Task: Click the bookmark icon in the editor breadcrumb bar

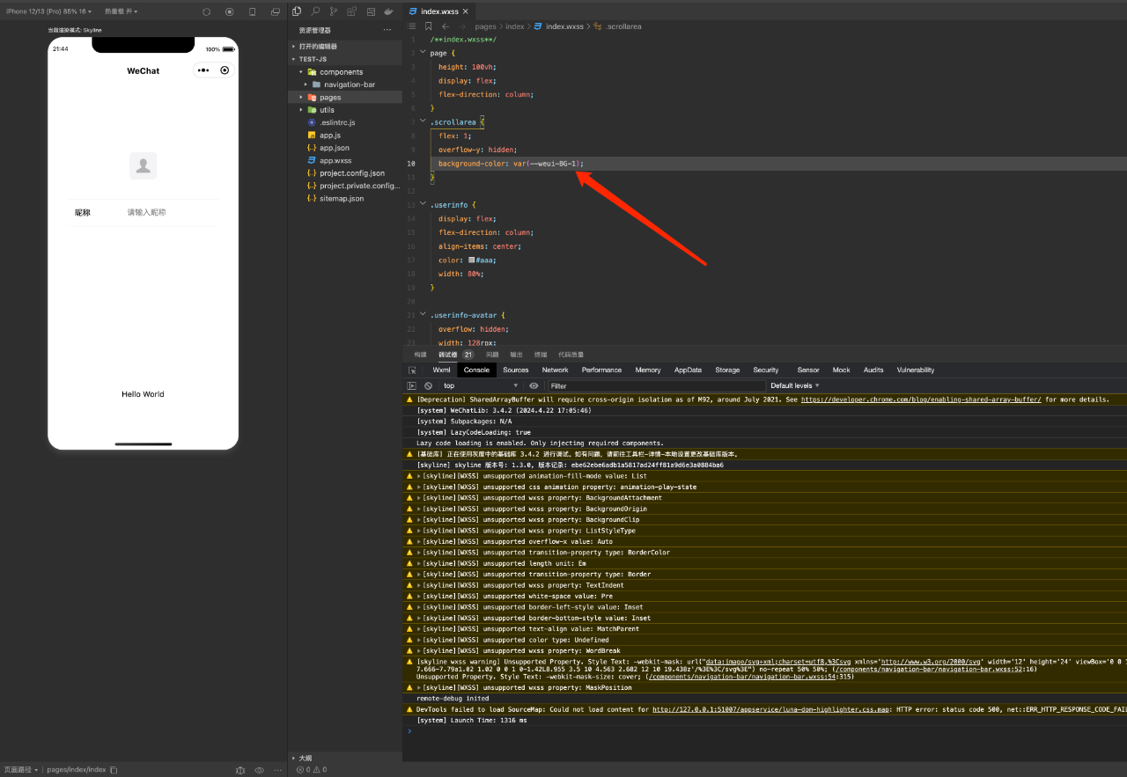Action: [x=429, y=26]
